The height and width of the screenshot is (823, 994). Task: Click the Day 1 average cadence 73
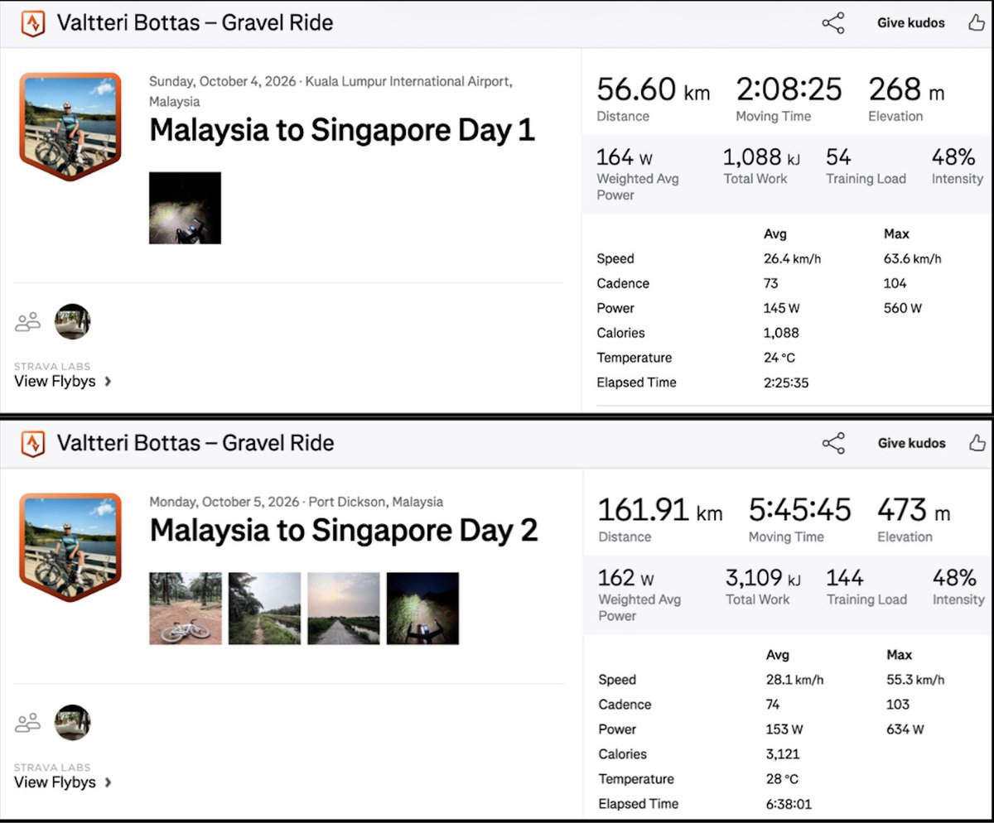tap(771, 284)
